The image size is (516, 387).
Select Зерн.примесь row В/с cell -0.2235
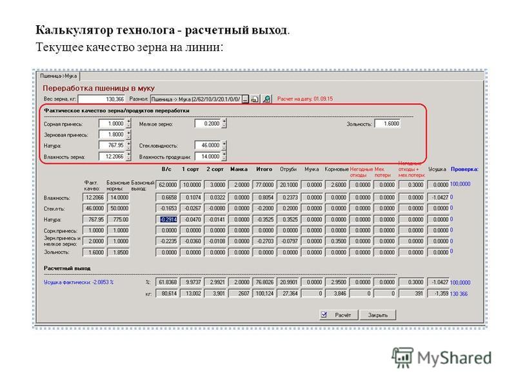point(168,241)
